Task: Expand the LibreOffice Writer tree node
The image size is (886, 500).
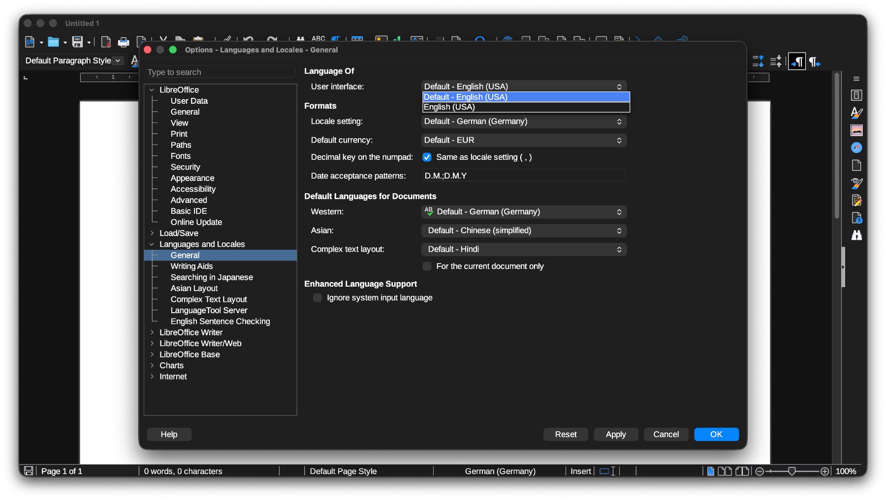Action: [152, 332]
